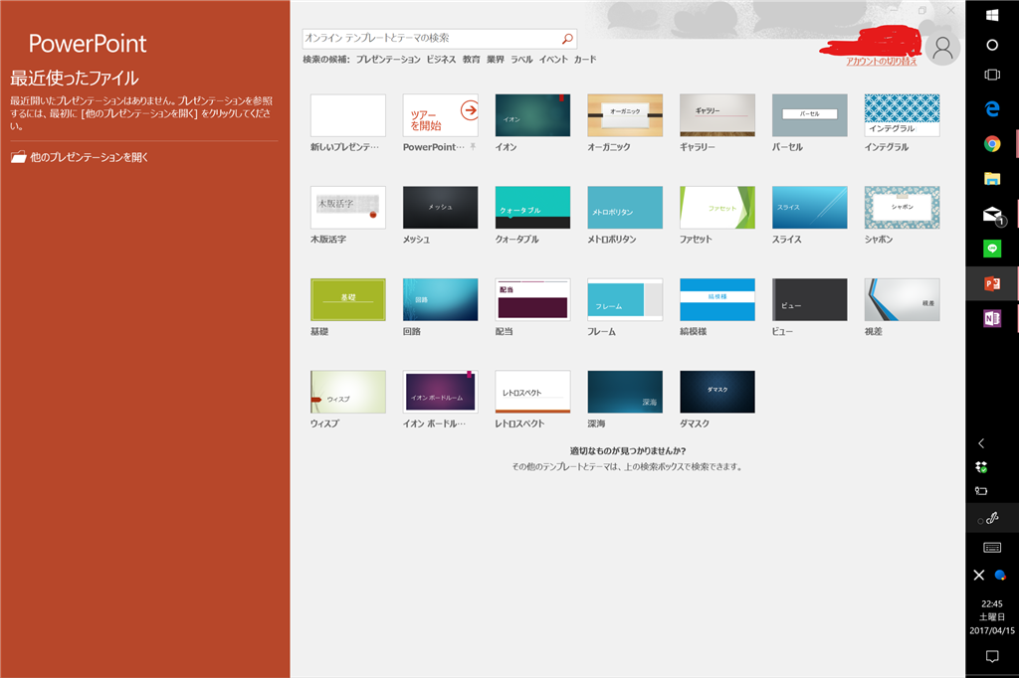
Task: Launch Google Chrome from the taskbar
Action: (x=992, y=143)
